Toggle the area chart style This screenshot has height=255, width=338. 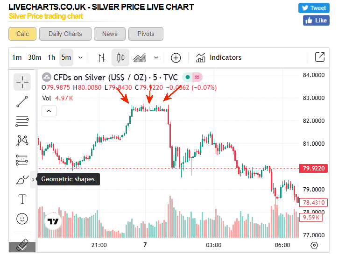pos(140,58)
